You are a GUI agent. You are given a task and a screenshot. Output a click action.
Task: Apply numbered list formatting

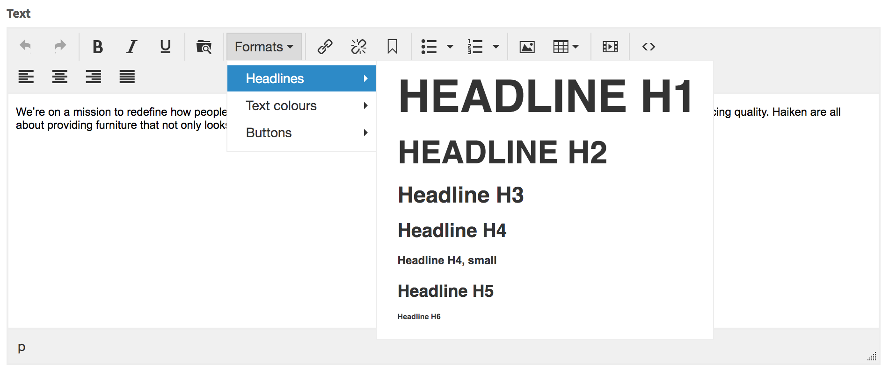pos(475,47)
